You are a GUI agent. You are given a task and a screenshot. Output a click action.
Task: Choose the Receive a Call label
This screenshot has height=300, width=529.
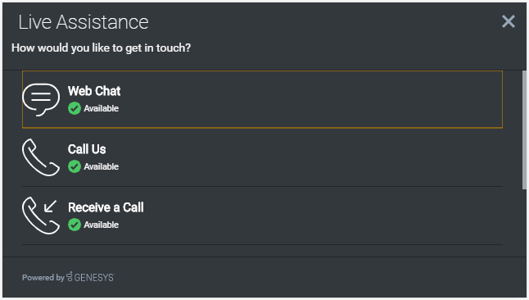106,207
